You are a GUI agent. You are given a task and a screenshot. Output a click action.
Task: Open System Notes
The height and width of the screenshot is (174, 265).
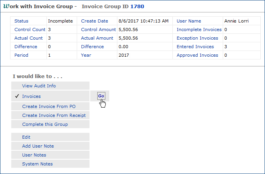coord(37,164)
